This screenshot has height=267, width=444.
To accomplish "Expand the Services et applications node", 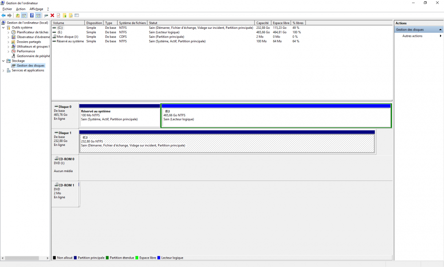I will click(x=4, y=71).
